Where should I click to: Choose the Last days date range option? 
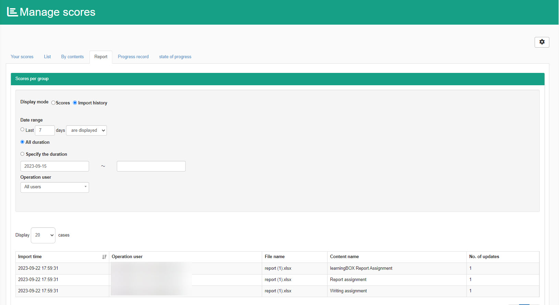(22, 130)
